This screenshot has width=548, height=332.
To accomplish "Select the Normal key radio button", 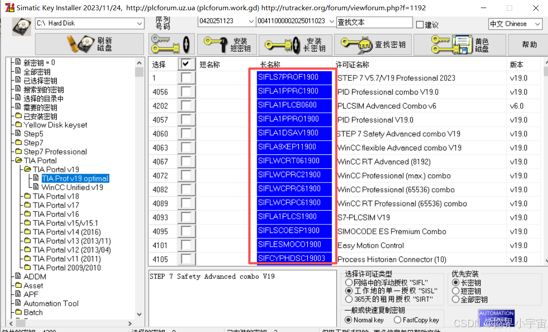I will coord(348,320).
